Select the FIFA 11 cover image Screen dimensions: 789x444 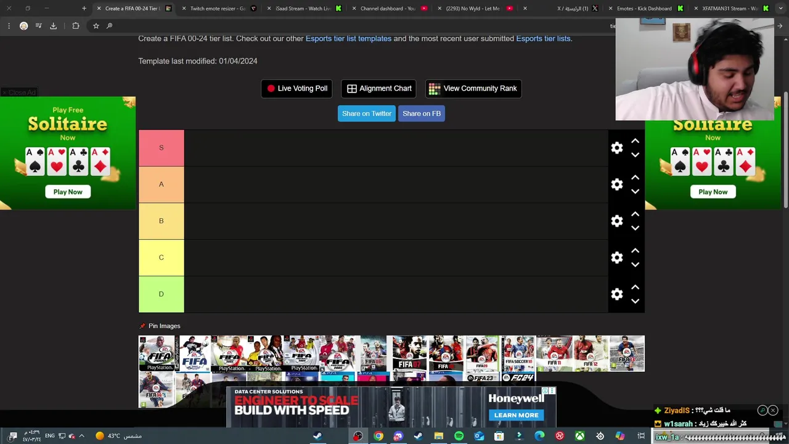point(555,353)
